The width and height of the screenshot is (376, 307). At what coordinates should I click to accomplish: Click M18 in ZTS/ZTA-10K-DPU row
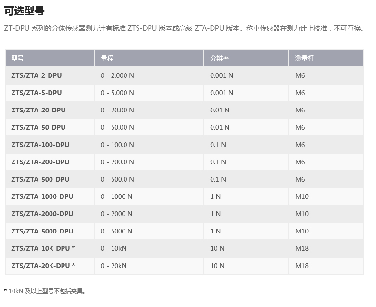click(x=302, y=248)
